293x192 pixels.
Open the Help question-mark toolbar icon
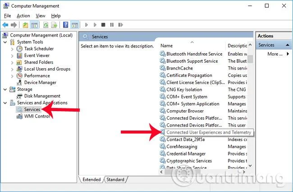[x=66, y=25]
